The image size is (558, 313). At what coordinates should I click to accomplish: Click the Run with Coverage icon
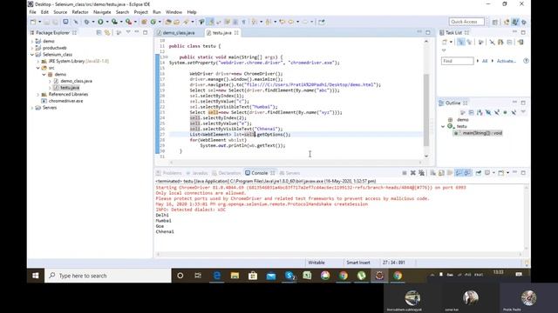114,22
